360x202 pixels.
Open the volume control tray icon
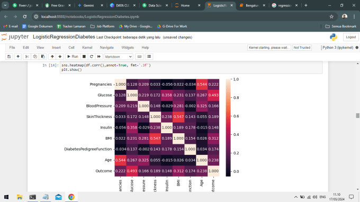pyautogui.click(x=315, y=197)
